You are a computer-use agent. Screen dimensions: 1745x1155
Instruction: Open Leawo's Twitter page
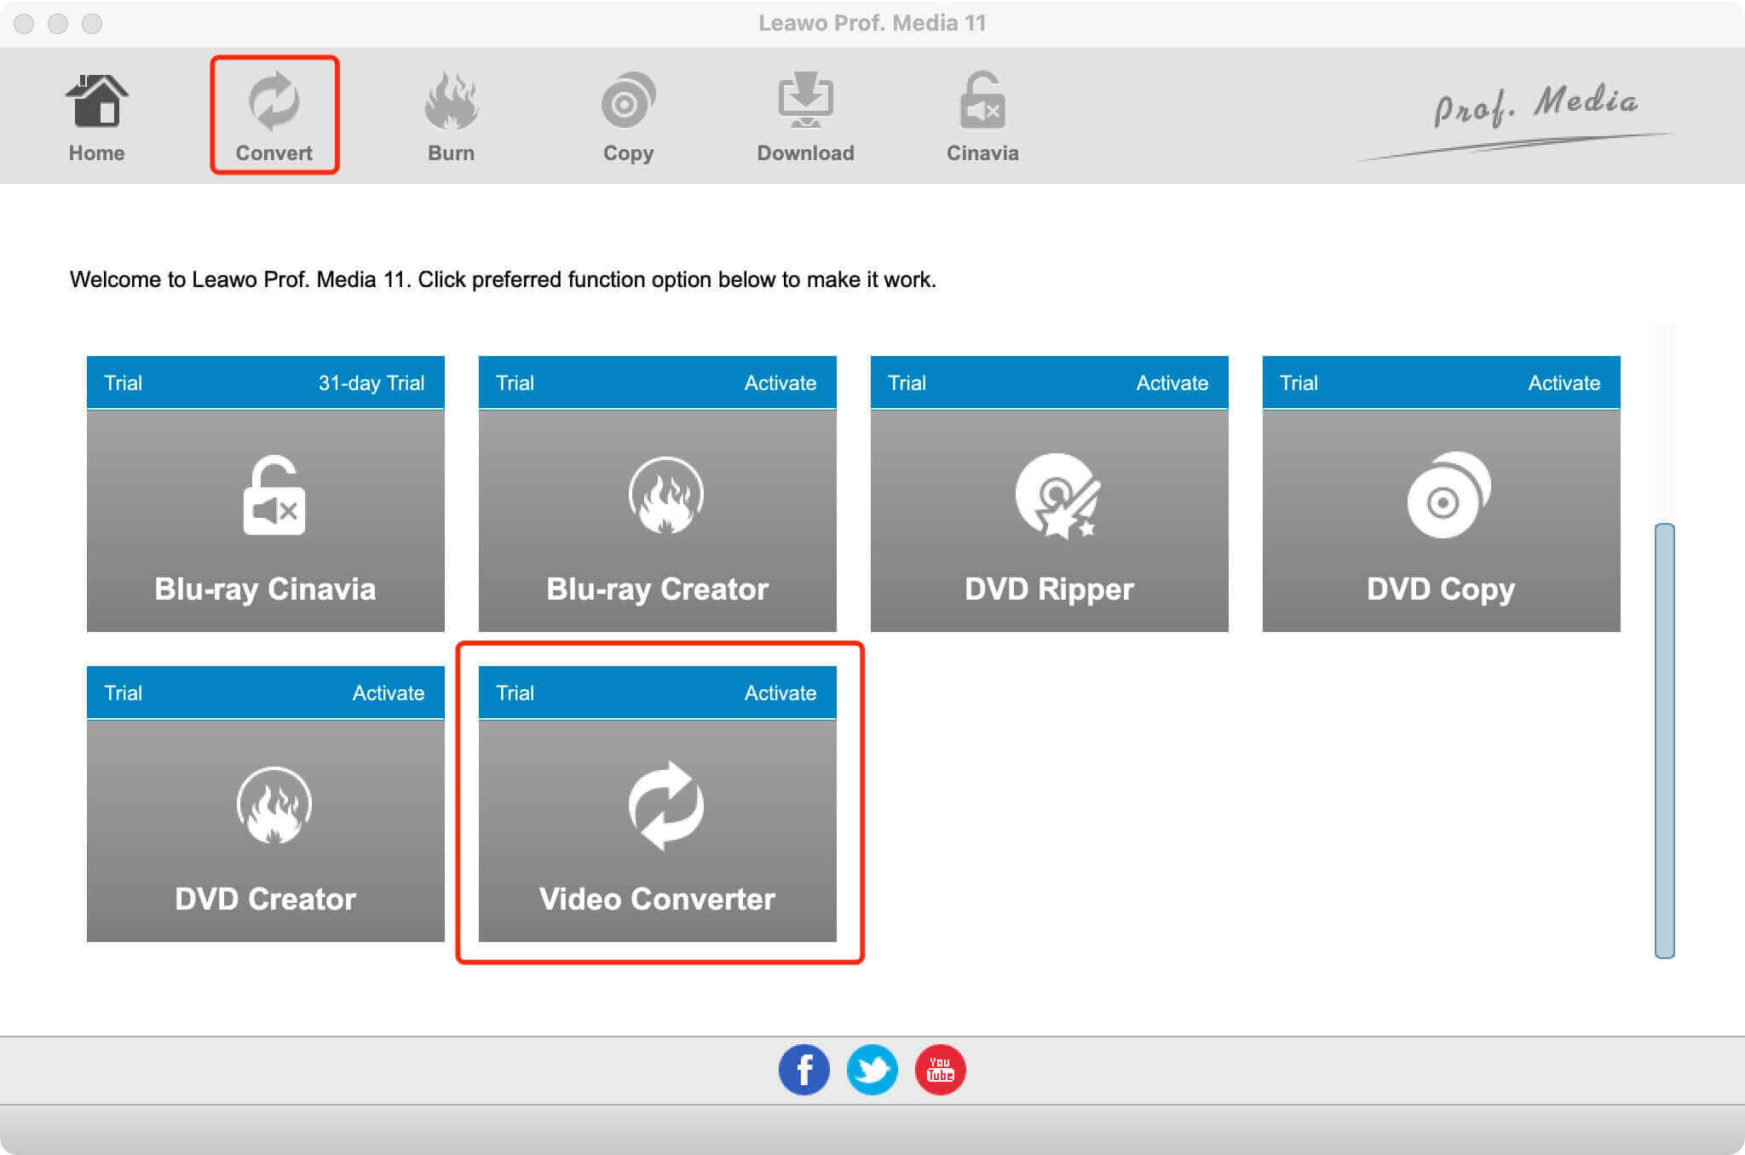click(x=872, y=1069)
